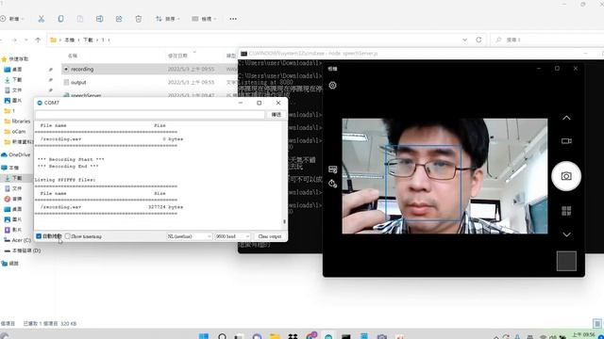Click the Send button in COM7 serial monitor
Screen dimensions: 604x339
point(277,115)
